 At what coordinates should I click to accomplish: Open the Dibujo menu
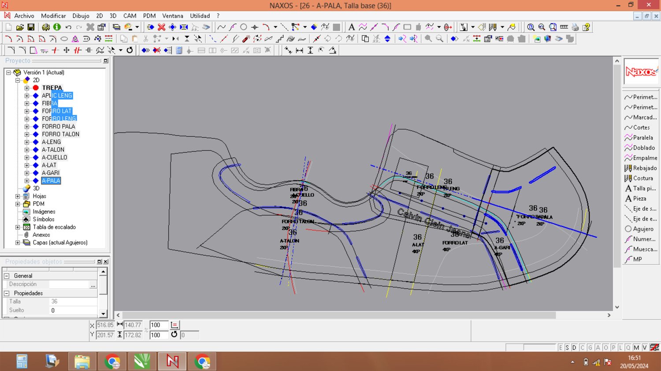[x=81, y=16]
